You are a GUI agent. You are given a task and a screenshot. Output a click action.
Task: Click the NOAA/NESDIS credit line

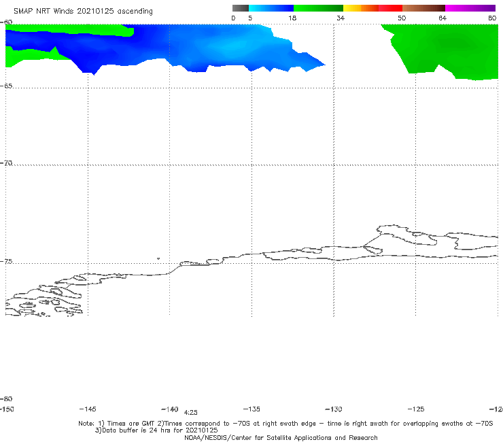(281, 438)
